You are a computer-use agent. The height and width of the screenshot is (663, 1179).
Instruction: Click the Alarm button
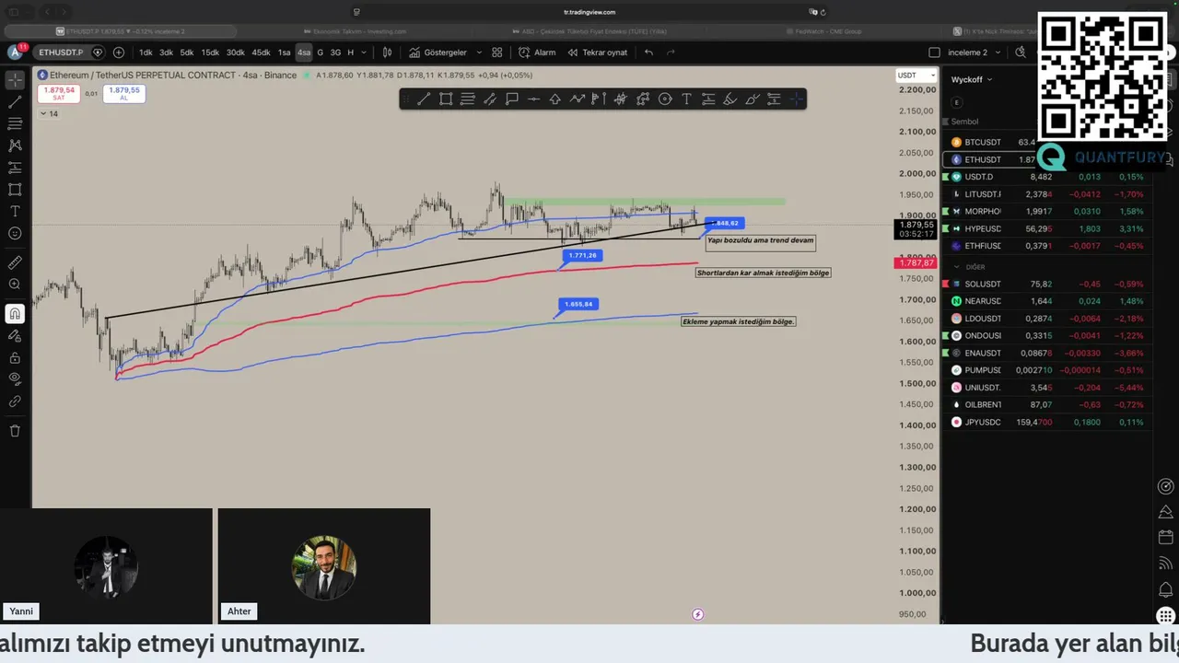pos(537,52)
